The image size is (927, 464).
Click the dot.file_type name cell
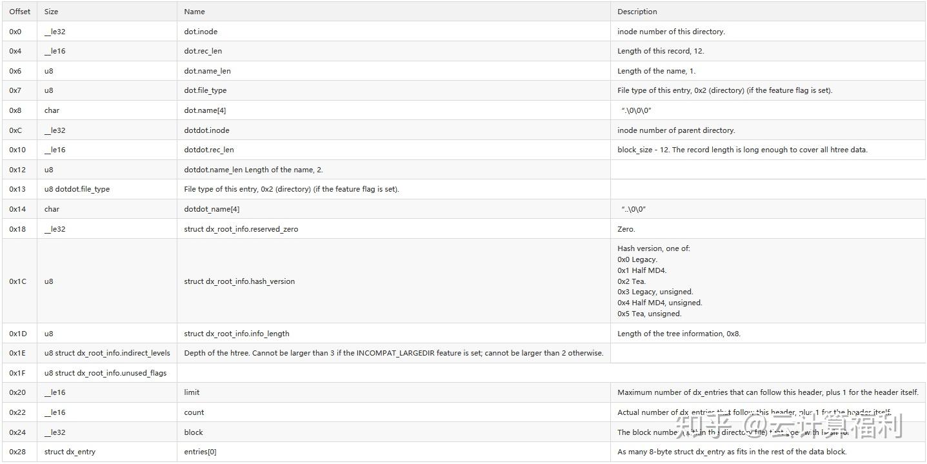pyautogui.click(x=205, y=90)
